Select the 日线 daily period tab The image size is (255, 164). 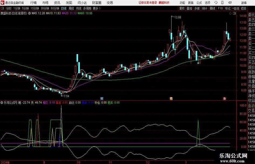point(64,8)
